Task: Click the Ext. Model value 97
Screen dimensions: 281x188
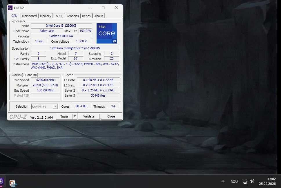Action: point(76,59)
